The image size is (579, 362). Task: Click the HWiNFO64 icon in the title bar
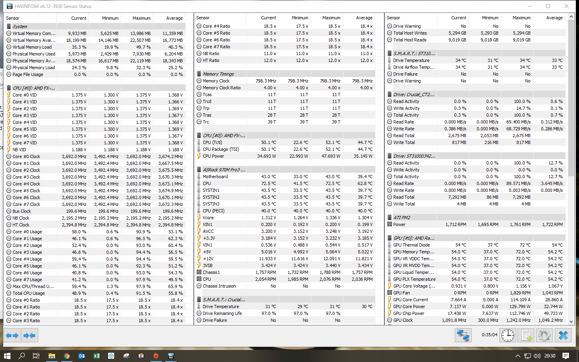pyautogui.click(x=9, y=6)
